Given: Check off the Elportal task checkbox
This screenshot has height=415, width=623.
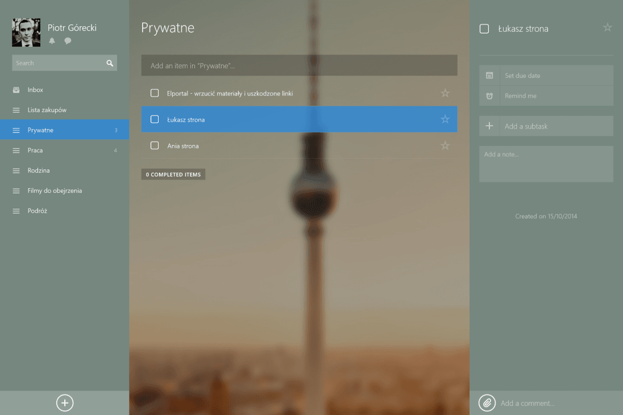Looking at the screenshot, I should 155,93.
